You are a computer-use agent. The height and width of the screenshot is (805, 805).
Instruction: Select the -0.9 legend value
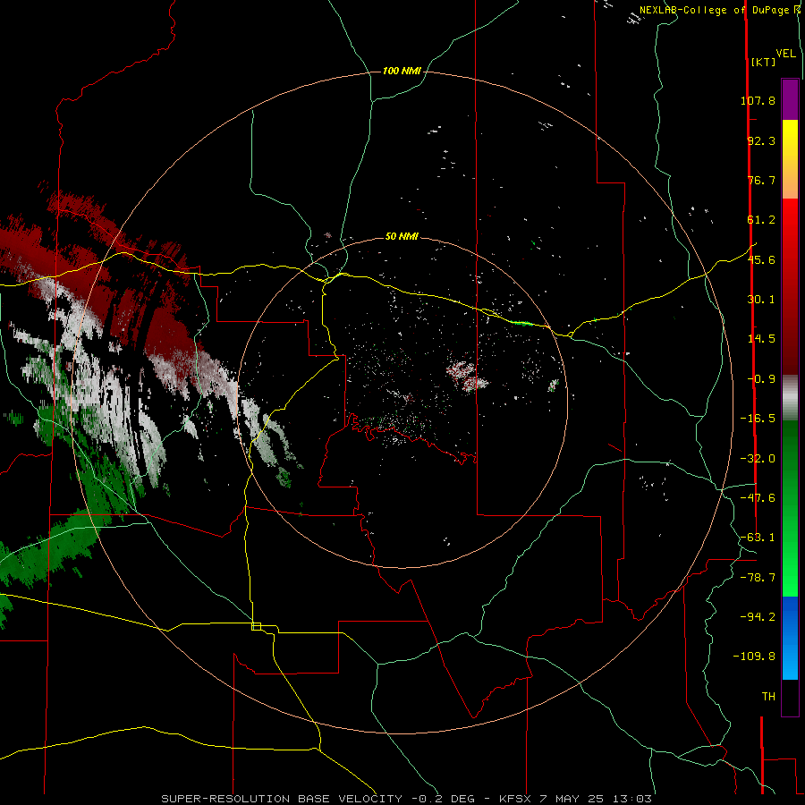[x=761, y=379]
